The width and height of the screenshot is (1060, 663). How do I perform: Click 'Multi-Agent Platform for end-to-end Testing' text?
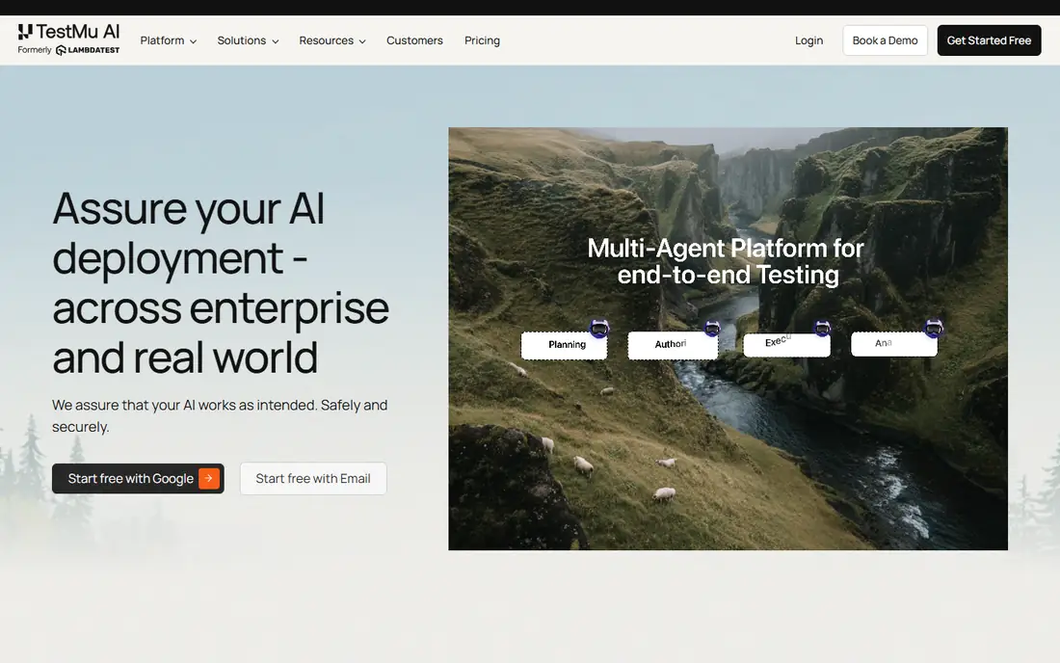(726, 261)
